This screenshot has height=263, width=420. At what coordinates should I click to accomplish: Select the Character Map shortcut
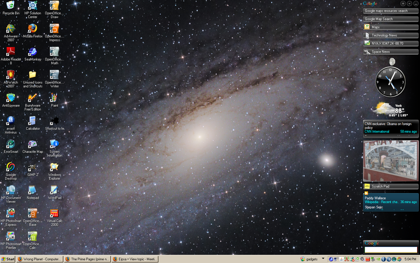click(x=33, y=146)
